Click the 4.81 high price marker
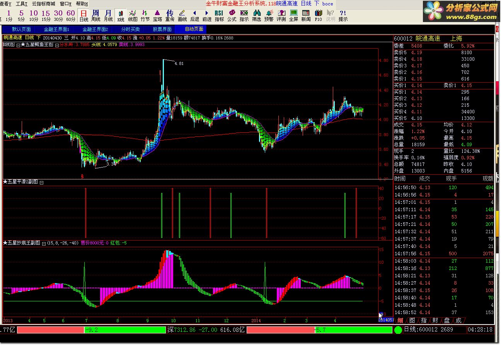Screen dimensions: 501x345 [179, 63]
